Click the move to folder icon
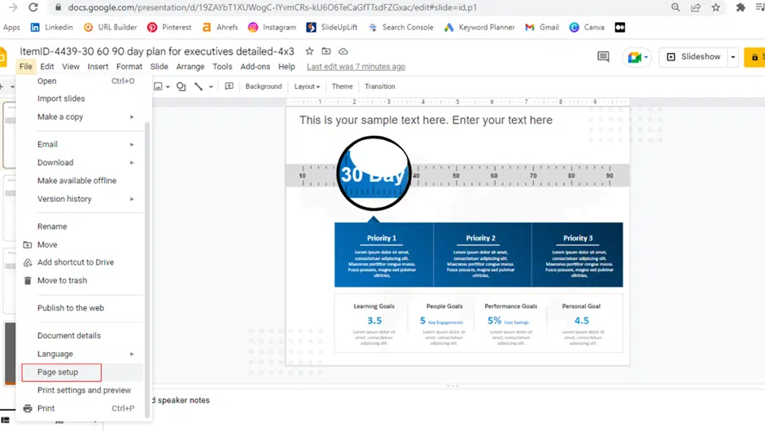The height and width of the screenshot is (431, 765). click(x=326, y=51)
